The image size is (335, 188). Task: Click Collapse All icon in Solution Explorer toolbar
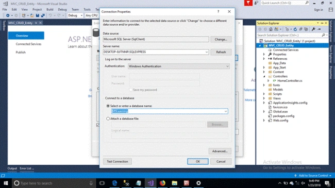pyautogui.click(x=301, y=29)
